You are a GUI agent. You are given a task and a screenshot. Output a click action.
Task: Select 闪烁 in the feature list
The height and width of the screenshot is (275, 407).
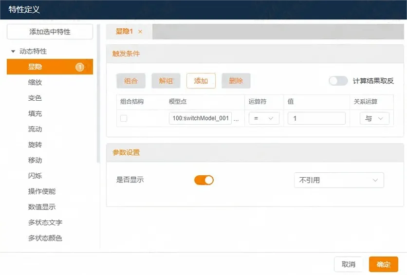point(35,176)
